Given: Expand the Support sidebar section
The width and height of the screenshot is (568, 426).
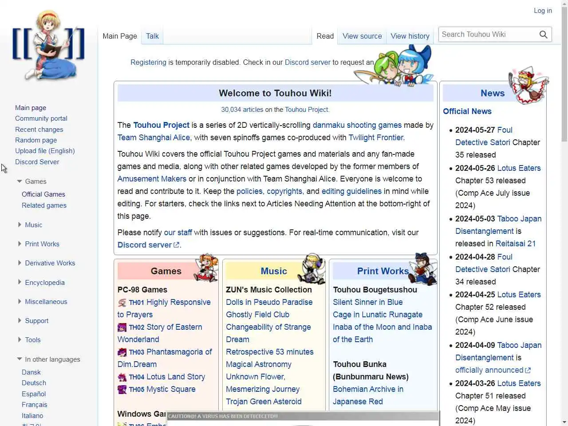Looking at the screenshot, I should [20, 320].
